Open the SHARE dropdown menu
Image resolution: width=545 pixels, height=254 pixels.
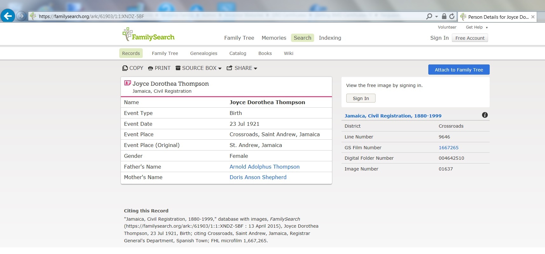pyautogui.click(x=242, y=68)
